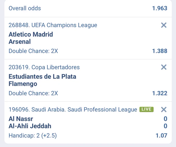176x147 pixels.
Task: Select the Al-Ahli Jeddah team name
Action: [30, 126]
